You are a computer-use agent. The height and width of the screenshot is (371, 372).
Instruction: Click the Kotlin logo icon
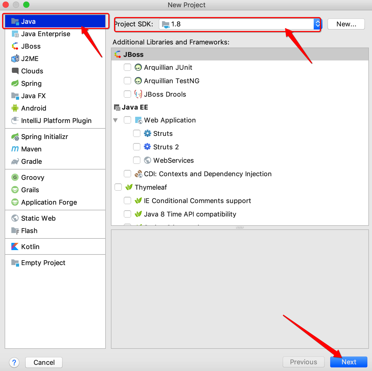(15, 246)
